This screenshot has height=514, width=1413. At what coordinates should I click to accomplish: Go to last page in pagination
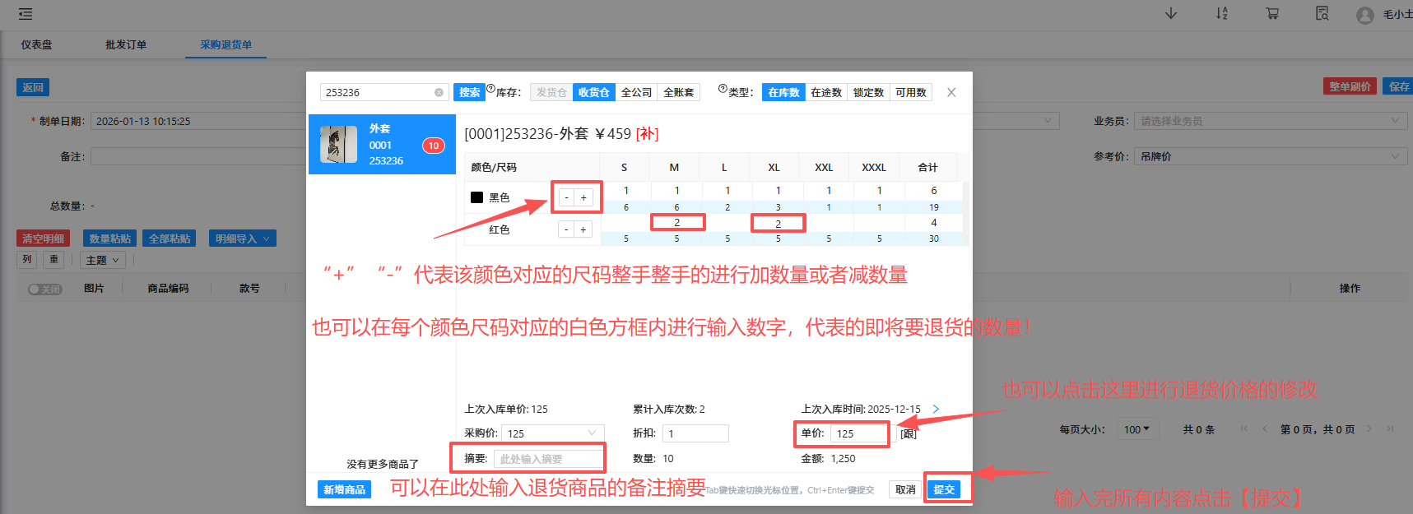click(x=1390, y=429)
